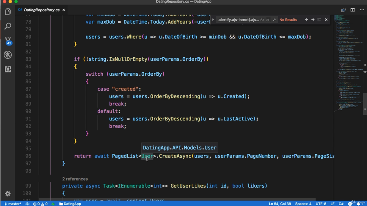The image size is (367, 206).
Task: Close the find widget
Action: point(326,20)
